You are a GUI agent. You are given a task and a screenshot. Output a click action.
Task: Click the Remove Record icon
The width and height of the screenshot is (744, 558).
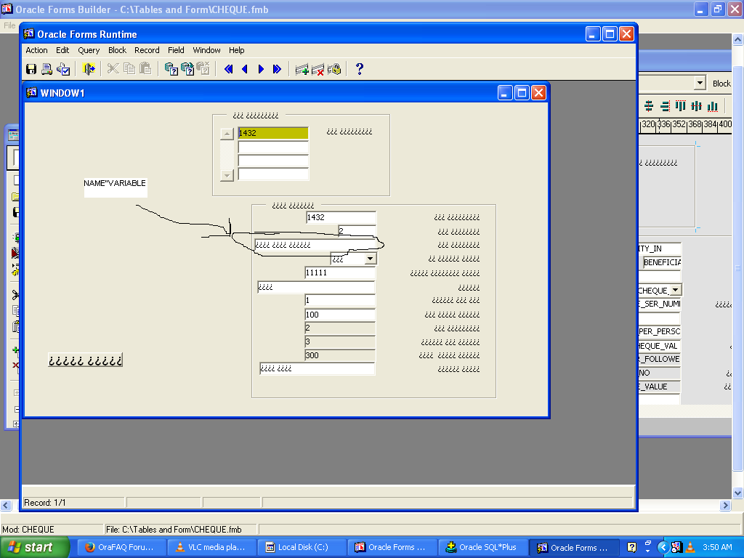click(x=318, y=69)
